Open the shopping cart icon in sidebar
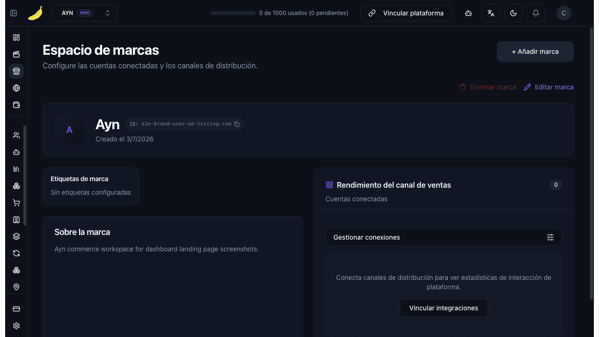599x337 pixels. tap(16, 203)
